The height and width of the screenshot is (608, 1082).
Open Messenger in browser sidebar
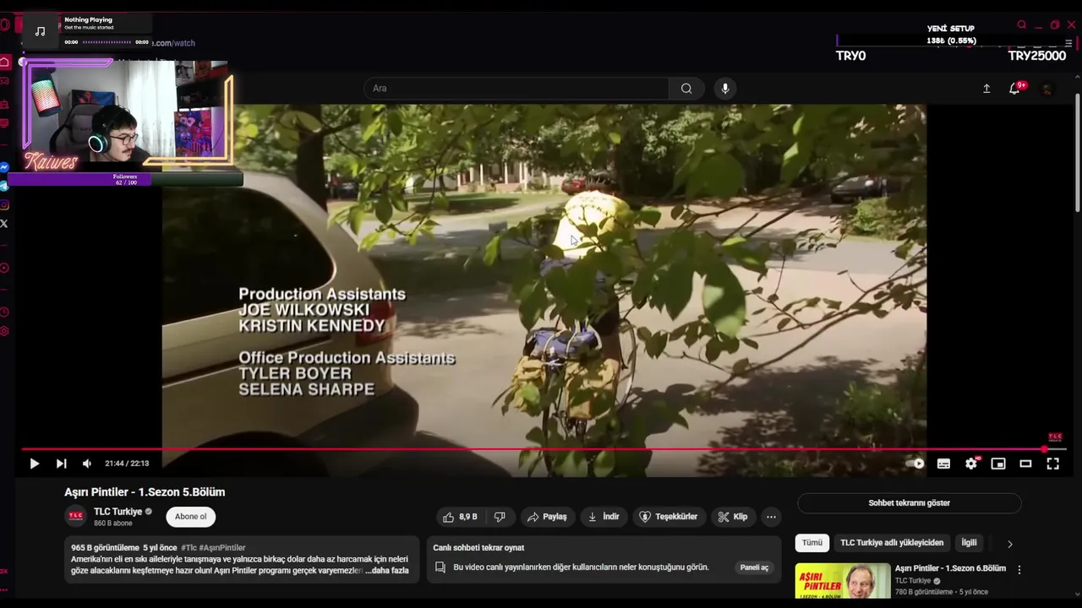click(x=4, y=167)
